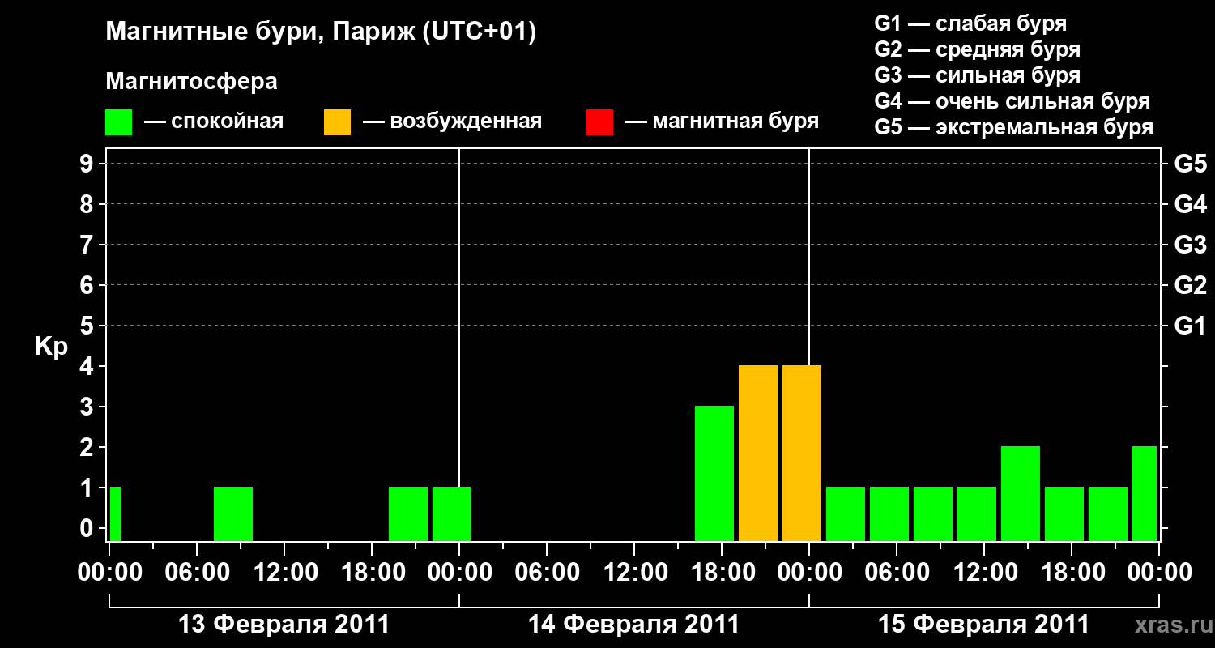Viewport: 1215px width, 648px height.
Task: Click the G3 label on the right axis
Action: click(1190, 245)
